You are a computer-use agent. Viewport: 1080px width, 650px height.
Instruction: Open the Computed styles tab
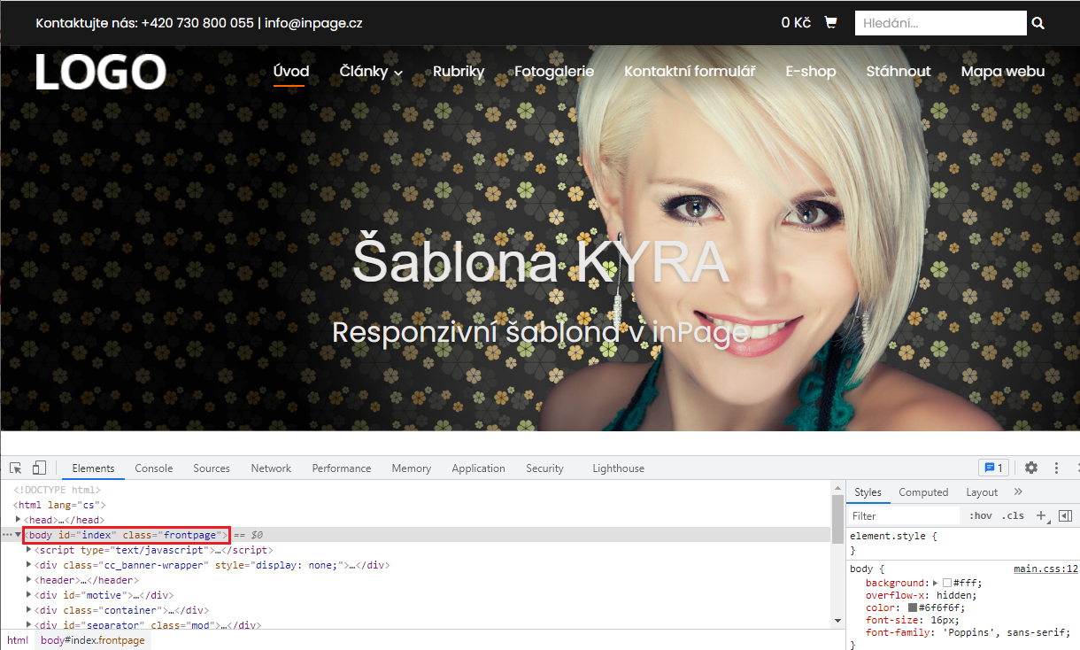click(923, 492)
